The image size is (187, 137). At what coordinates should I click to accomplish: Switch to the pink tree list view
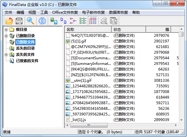click(x=73, y=21)
